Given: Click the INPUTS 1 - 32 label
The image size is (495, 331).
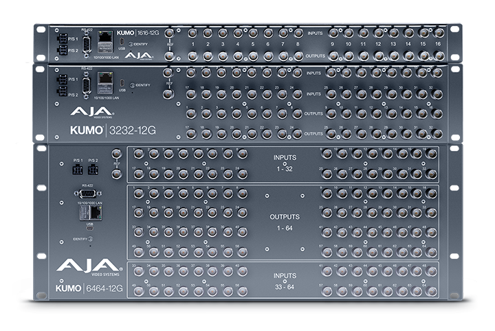Looking at the screenshot, I should (x=284, y=162).
